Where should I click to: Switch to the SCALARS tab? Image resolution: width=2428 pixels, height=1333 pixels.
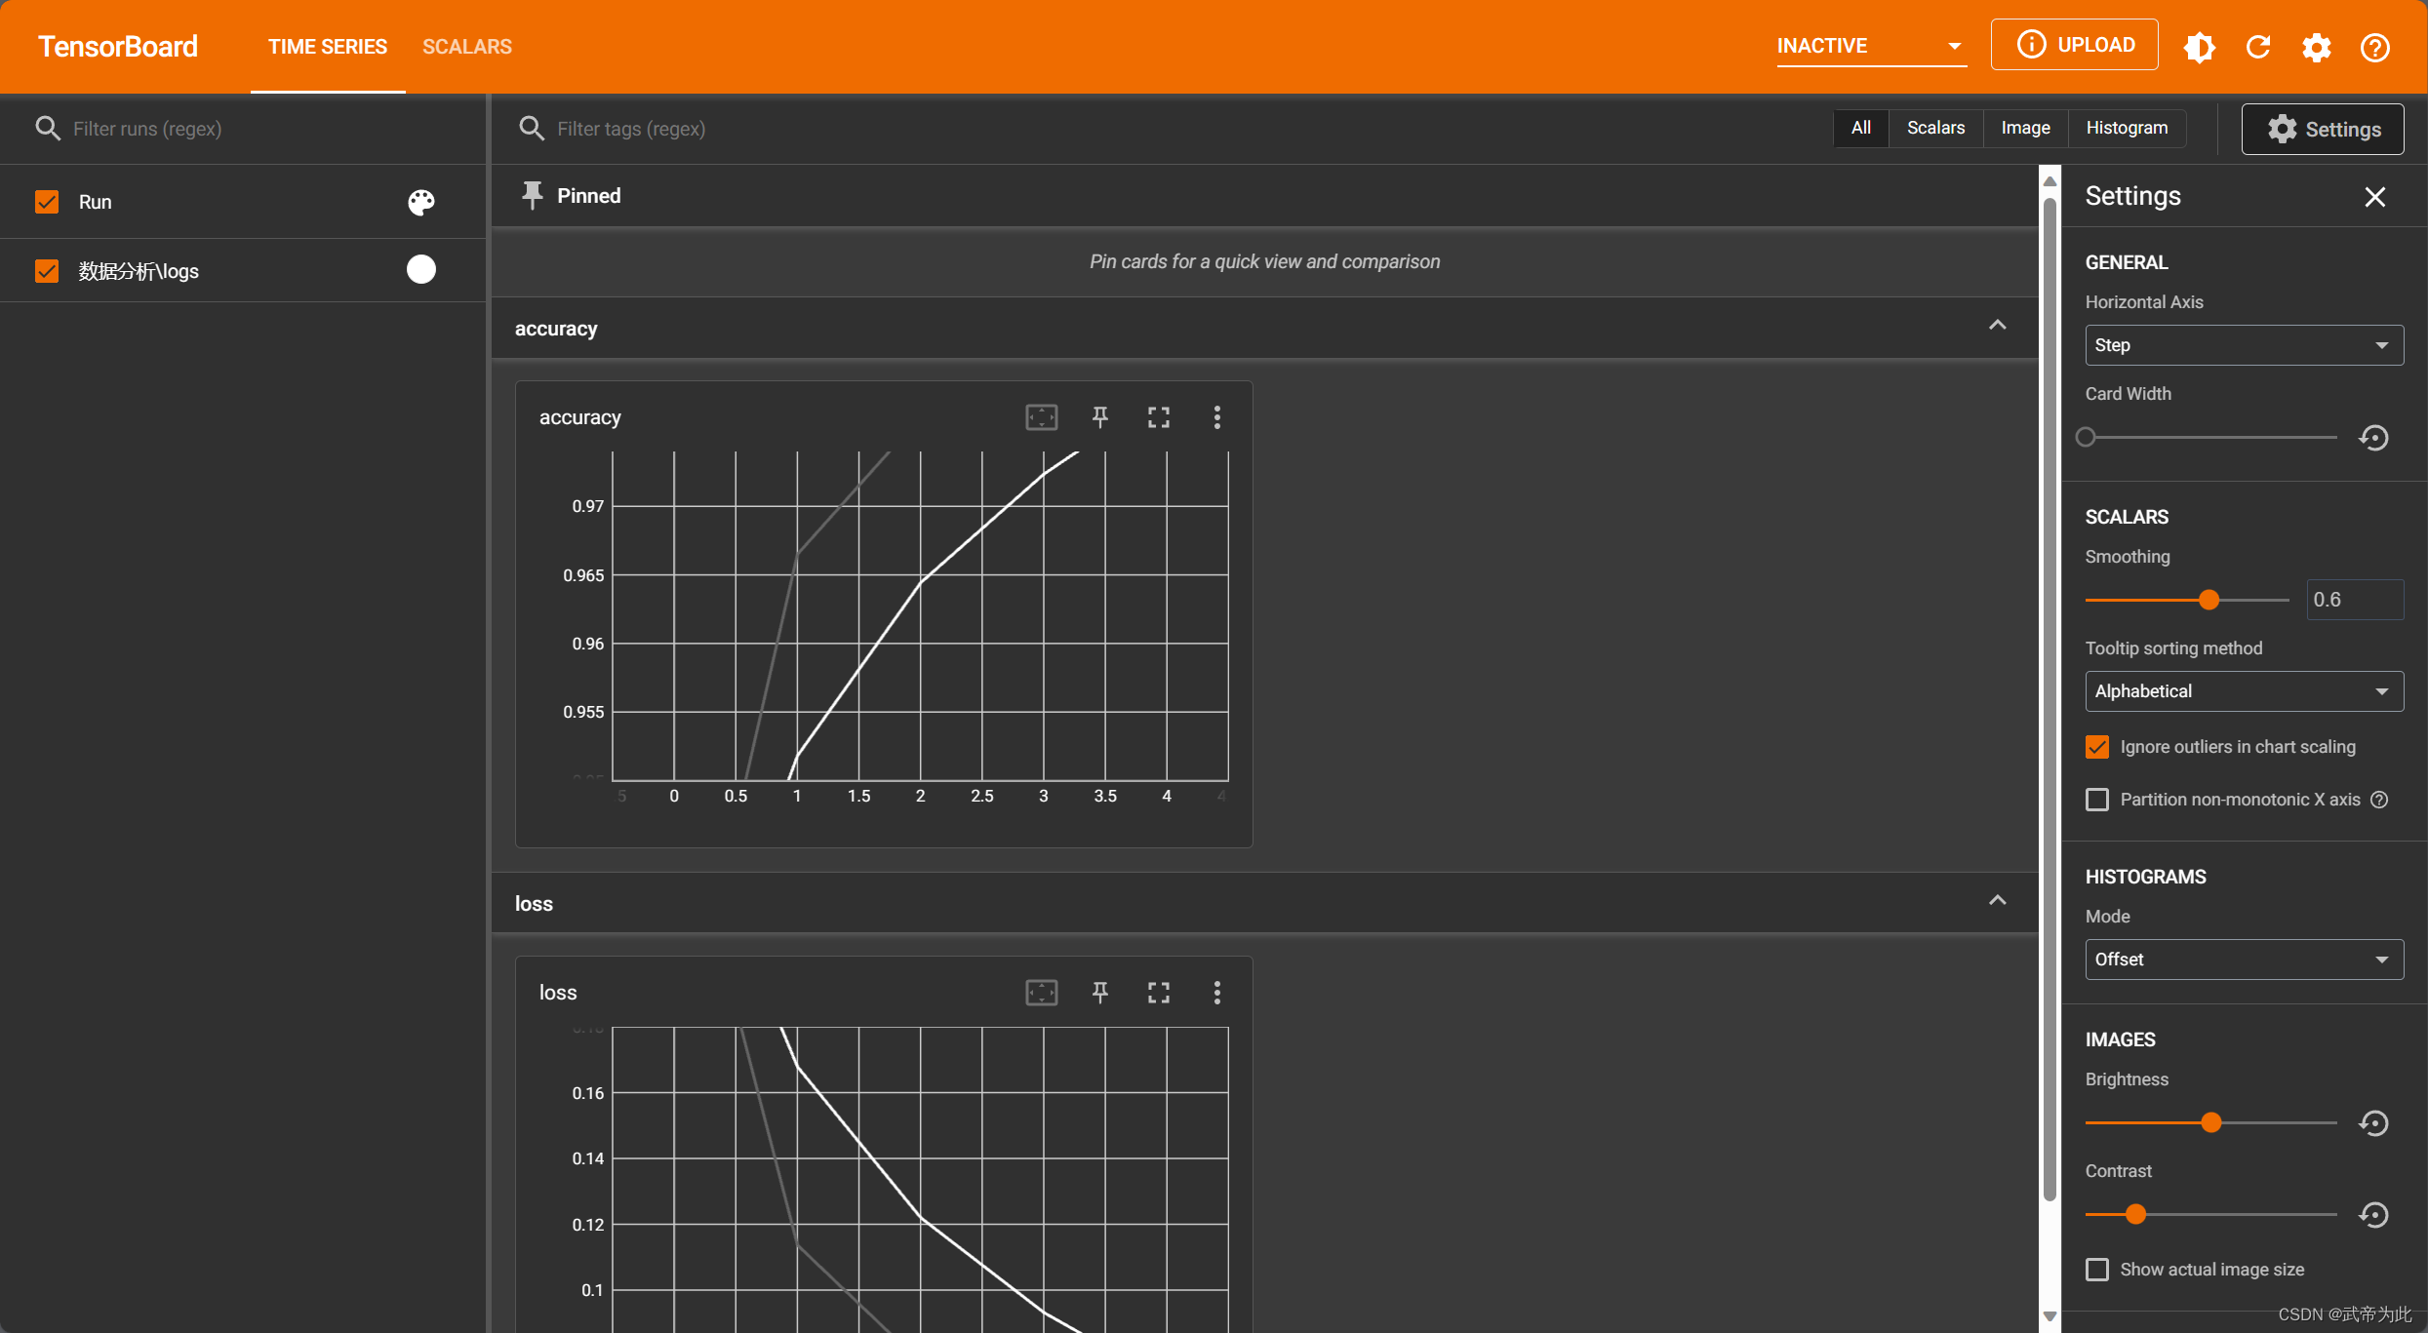466,47
